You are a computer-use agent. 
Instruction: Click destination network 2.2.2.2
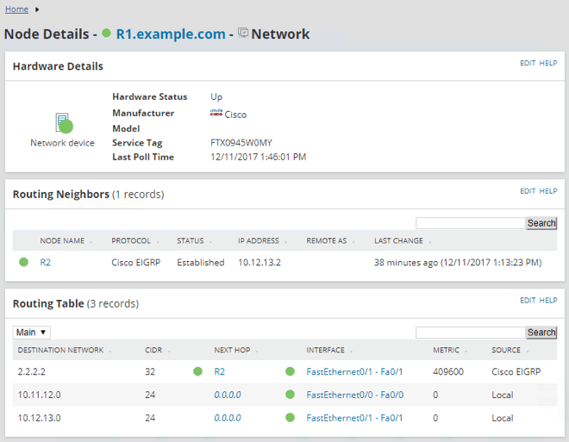coord(32,371)
